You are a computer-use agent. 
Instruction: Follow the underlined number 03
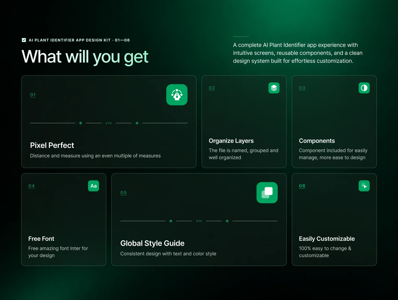pyautogui.click(x=302, y=88)
